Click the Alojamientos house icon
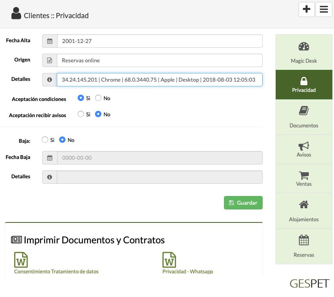This screenshot has width=334, height=297. click(304, 205)
